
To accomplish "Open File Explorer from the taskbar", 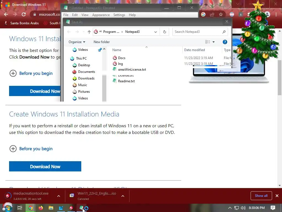I will click(51, 208).
